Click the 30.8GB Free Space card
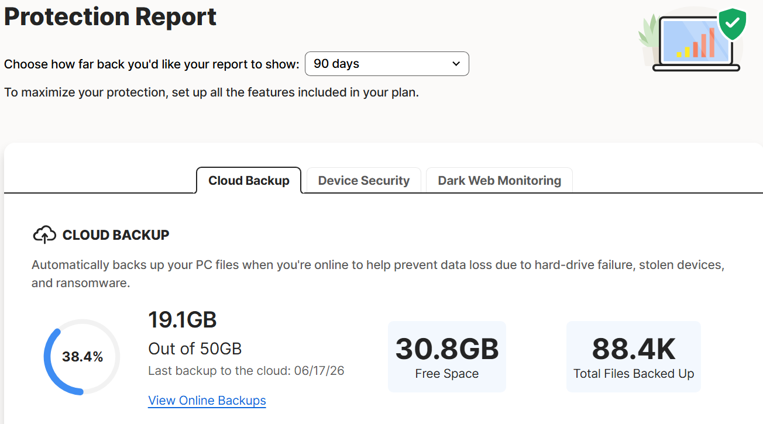The width and height of the screenshot is (763, 424). 447,356
